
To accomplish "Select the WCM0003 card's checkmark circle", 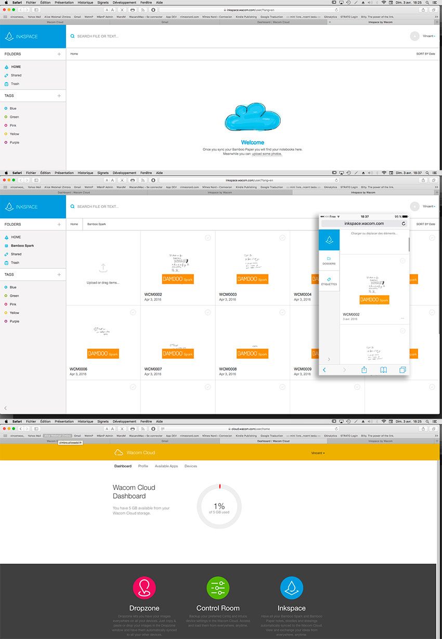I will click(x=282, y=238).
